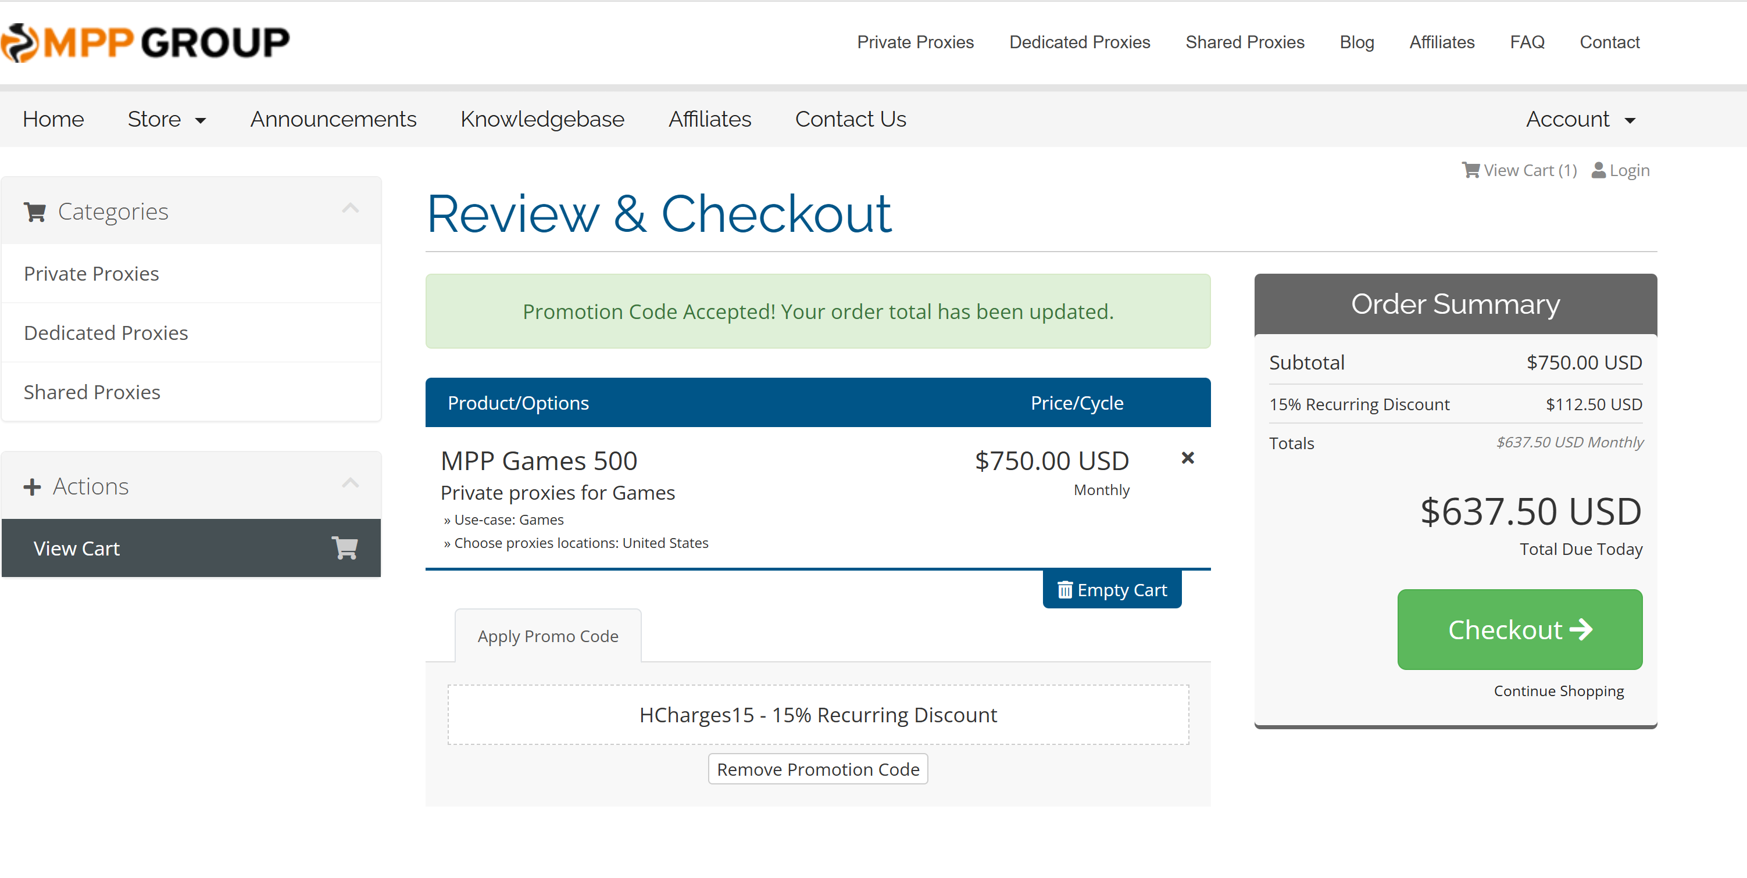The width and height of the screenshot is (1747, 878).
Task: Select Private Proxies category in the sidebar
Action: pyautogui.click(x=191, y=274)
